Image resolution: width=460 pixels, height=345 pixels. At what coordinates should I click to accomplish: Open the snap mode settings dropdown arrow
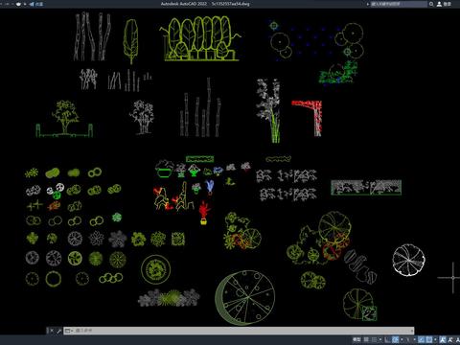(x=380, y=339)
